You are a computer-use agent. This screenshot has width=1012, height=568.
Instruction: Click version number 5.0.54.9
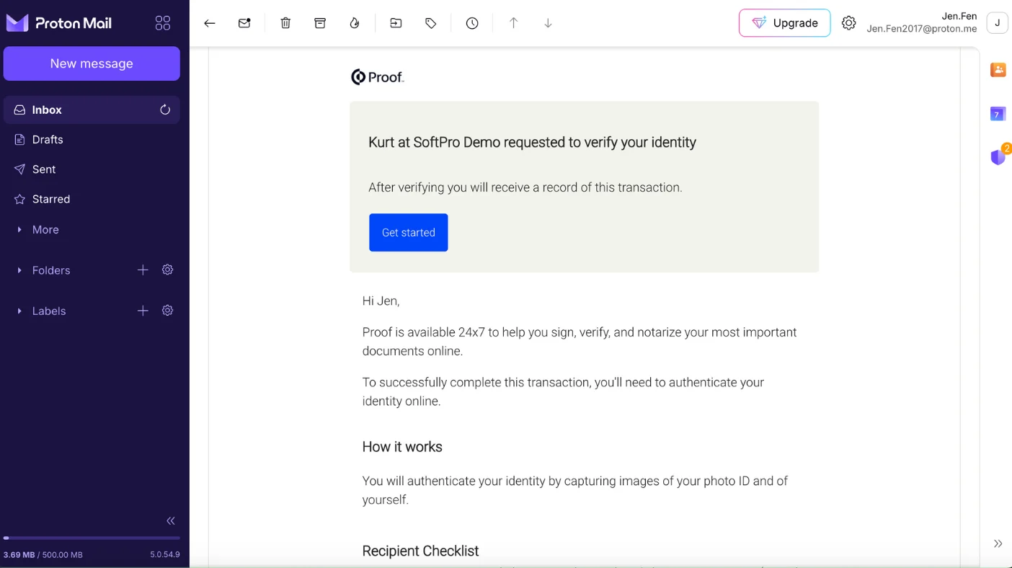[x=165, y=555]
